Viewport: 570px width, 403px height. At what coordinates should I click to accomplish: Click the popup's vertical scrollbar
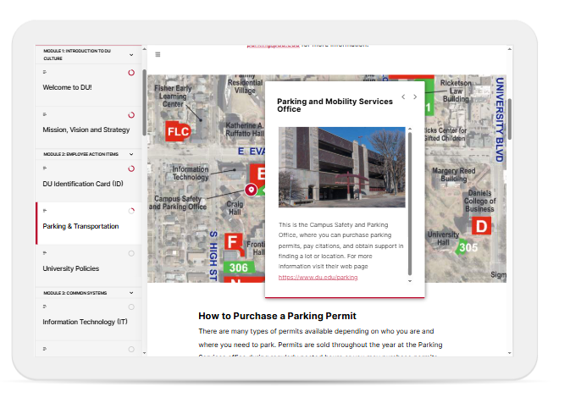pyautogui.click(x=410, y=203)
